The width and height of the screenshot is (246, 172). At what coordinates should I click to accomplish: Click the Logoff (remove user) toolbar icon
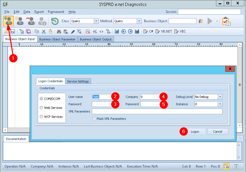[x=31, y=21]
